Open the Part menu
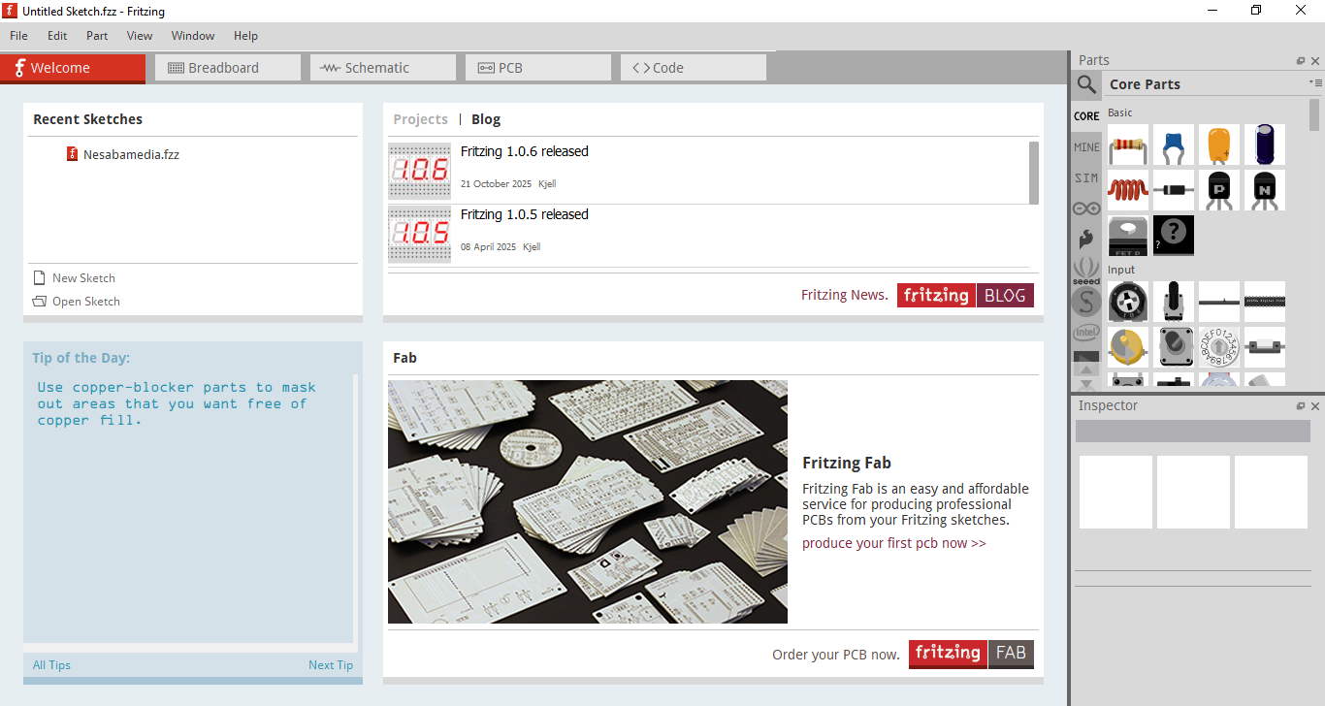Image resolution: width=1325 pixels, height=706 pixels. (97, 36)
